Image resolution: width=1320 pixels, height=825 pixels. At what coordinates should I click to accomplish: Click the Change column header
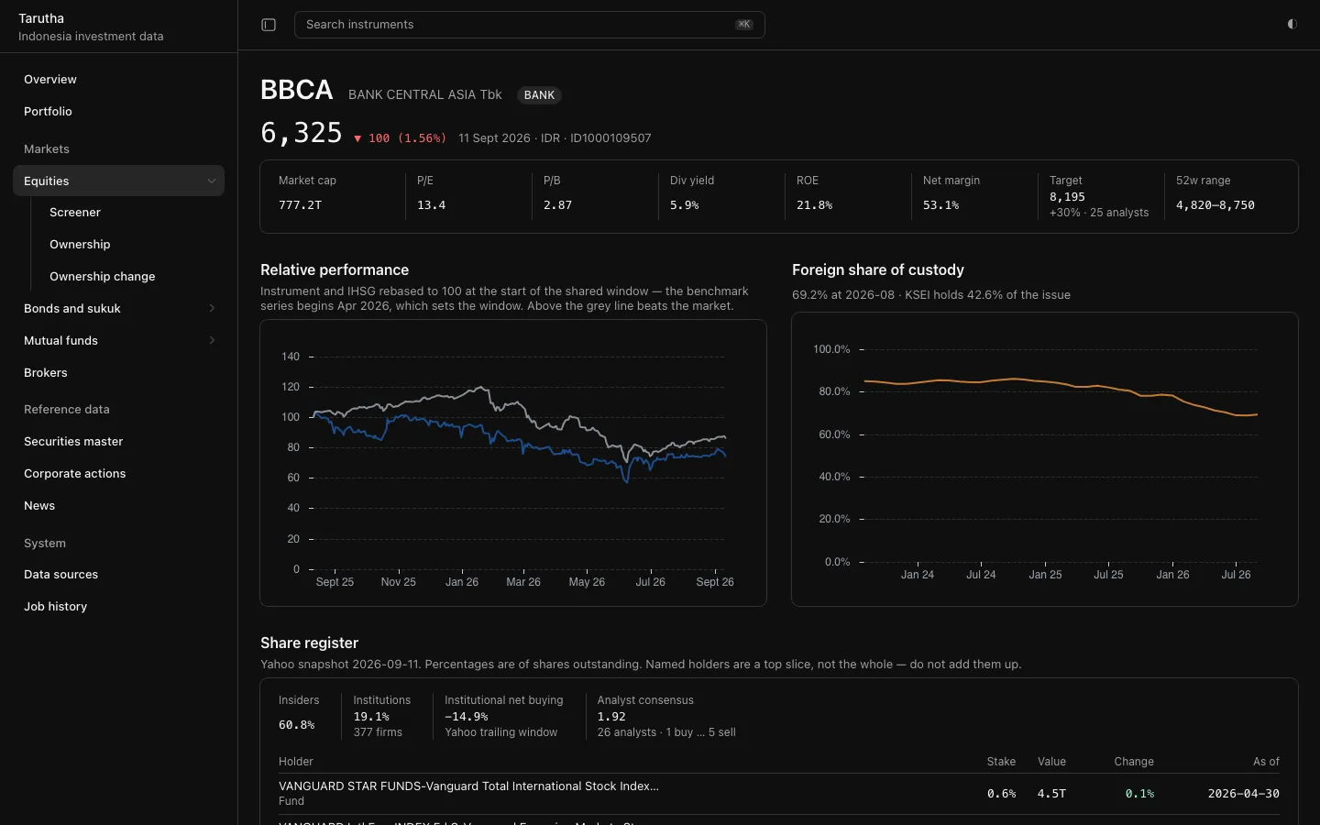[1134, 762]
